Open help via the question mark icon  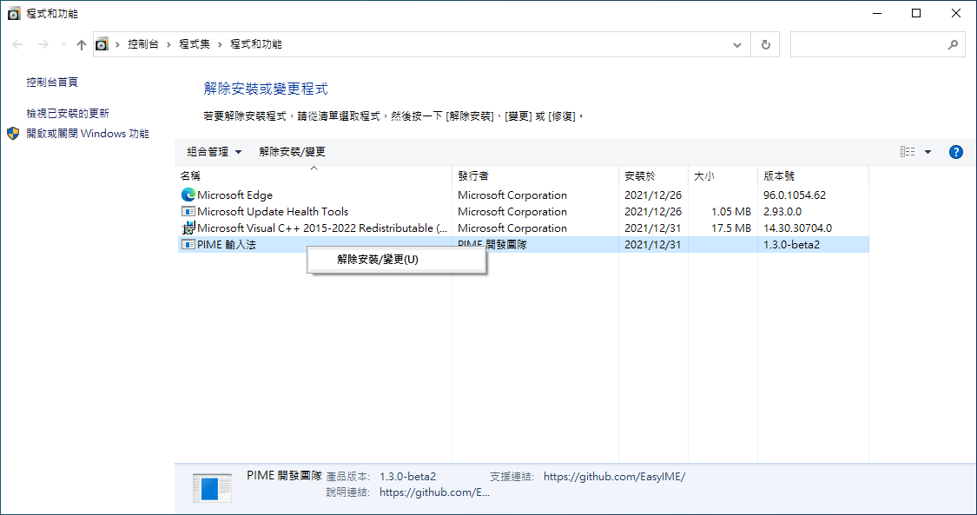click(955, 151)
